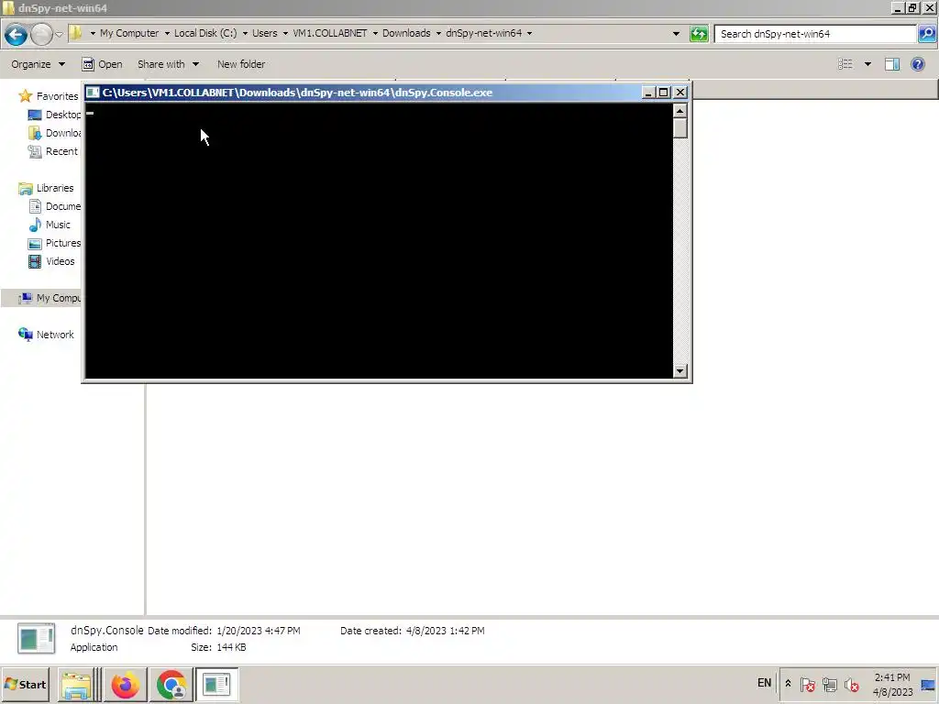The height and width of the screenshot is (704, 939).
Task: Open the recent pages dropdown next to Forward
Action: tap(59, 34)
